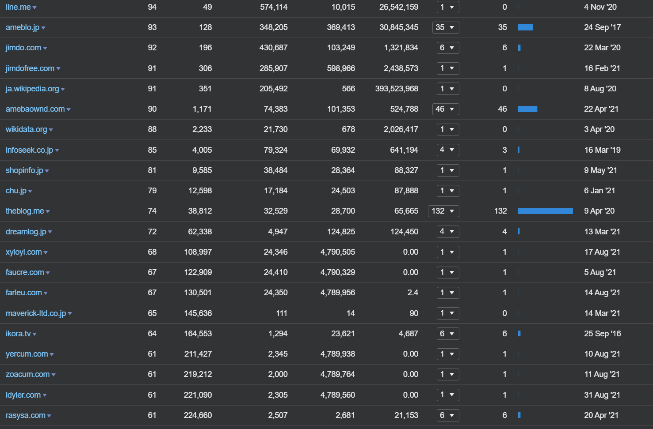This screenshot has height=429, width=653.
Task: Open the caret menu next to faucre.com
Action: click(48, 273)
